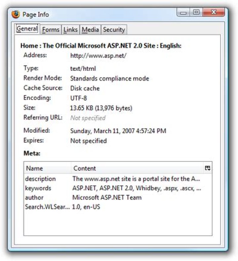Minimize the Page Info window
Image resolution: width=238 pixels, height=261 pixels.
coord(183,13)
